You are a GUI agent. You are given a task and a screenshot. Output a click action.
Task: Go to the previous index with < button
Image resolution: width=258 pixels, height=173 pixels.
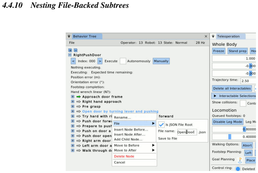[73, 61]
